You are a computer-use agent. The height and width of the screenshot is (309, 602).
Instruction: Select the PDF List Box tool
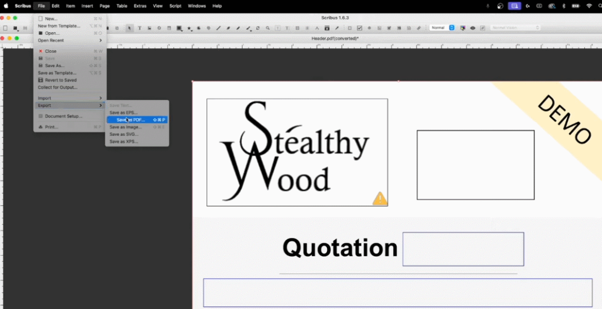click(x=399, y=28)
